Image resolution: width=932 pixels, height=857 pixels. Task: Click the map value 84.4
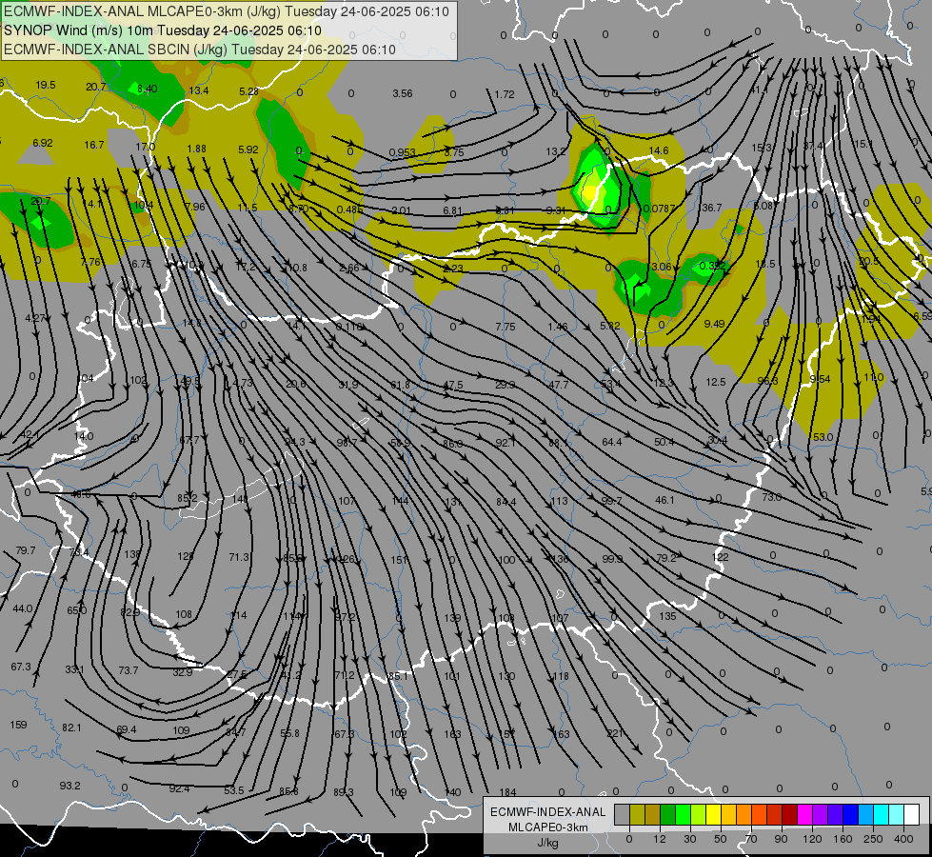[506, 502]
